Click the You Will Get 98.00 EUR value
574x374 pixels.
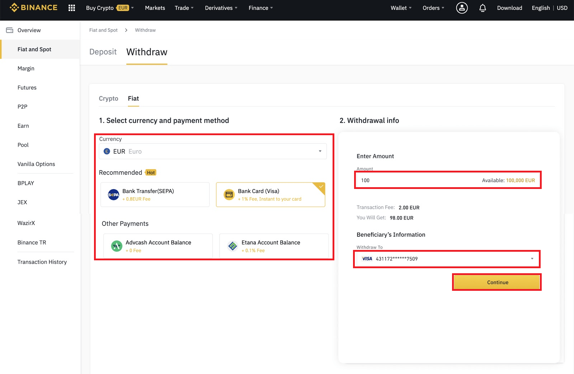click(x=401, y=218)
